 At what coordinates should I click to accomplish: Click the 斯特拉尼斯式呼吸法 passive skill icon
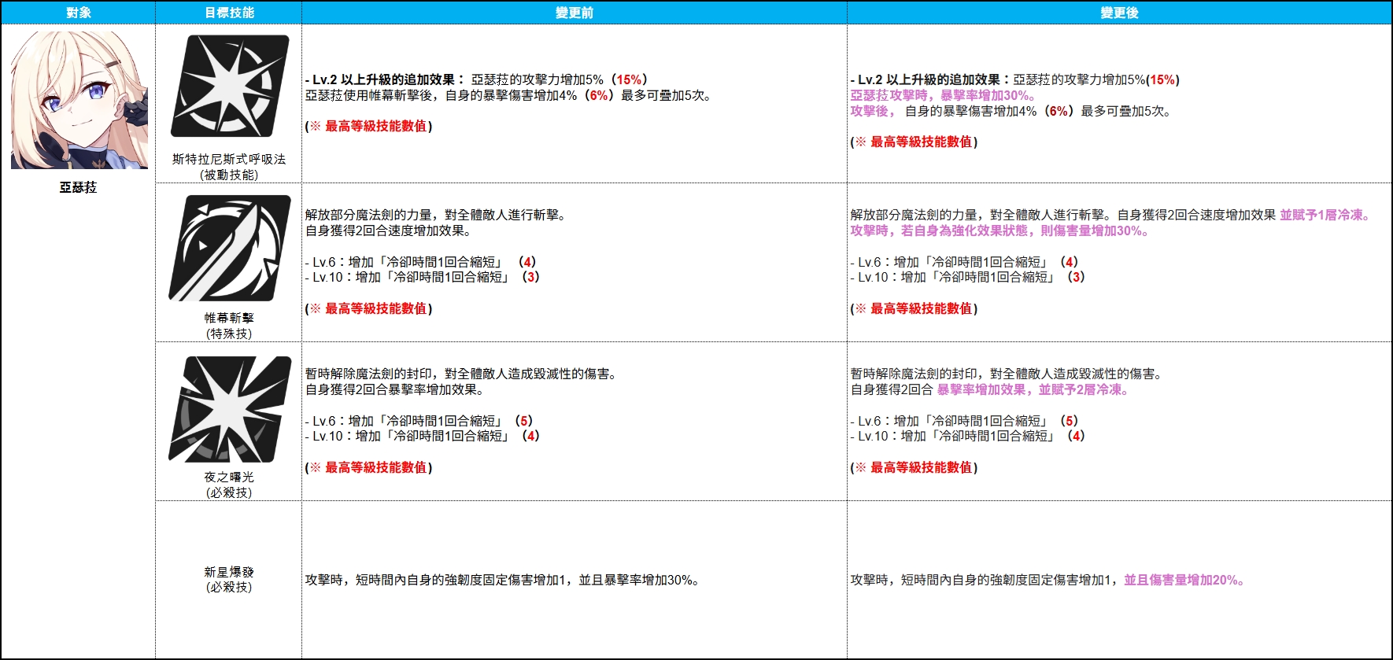[x=229, y=87]
